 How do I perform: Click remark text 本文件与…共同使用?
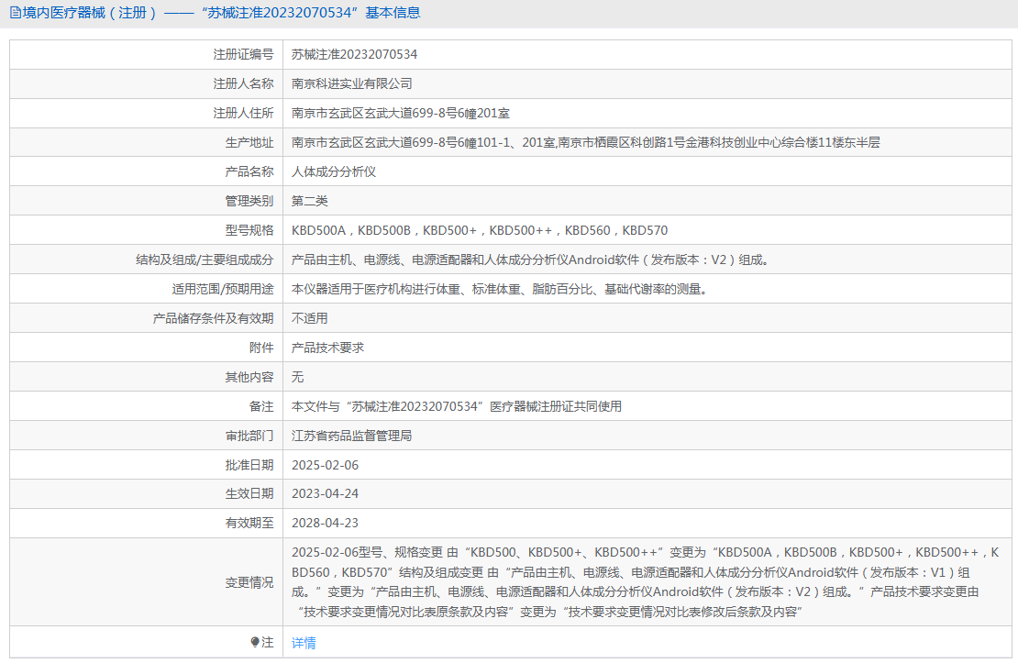[457, 406]
